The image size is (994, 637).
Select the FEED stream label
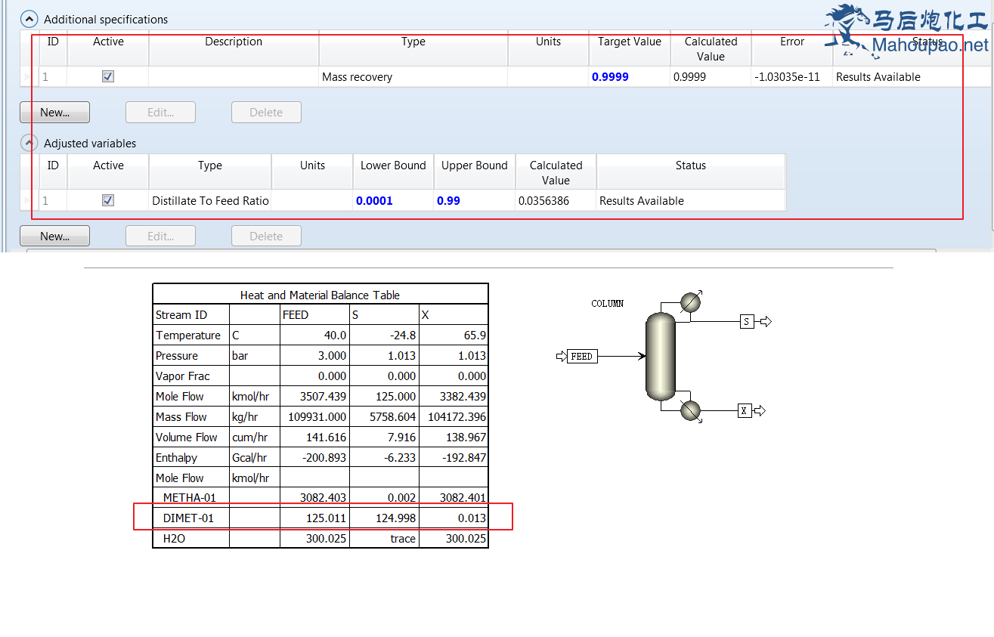coord(582,356)
